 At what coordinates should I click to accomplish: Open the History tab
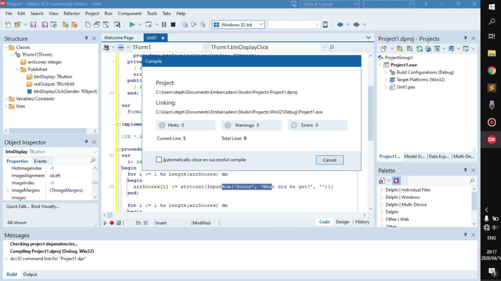(x=362, y=222)
